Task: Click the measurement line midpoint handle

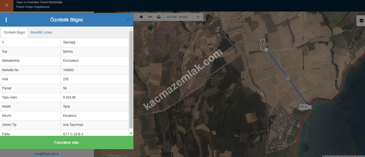Action: tap(288, 78)
